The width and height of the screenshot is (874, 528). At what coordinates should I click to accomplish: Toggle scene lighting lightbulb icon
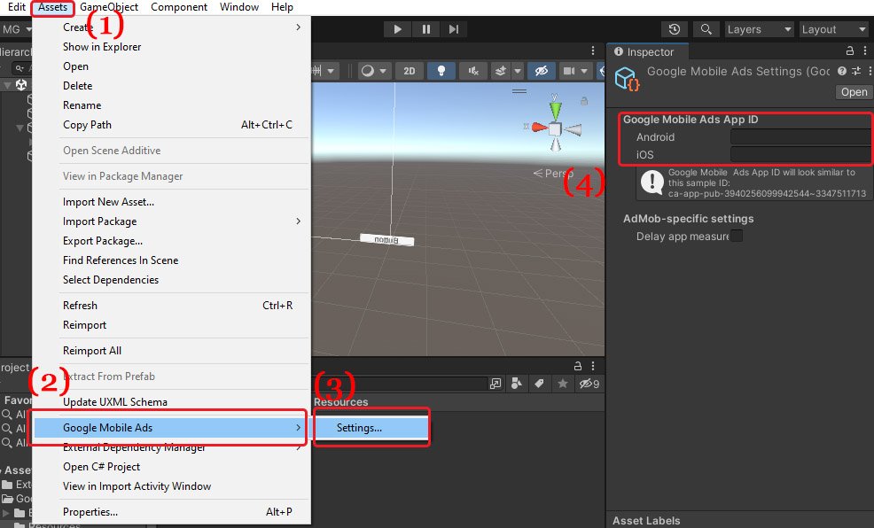[x=441, y=71]
